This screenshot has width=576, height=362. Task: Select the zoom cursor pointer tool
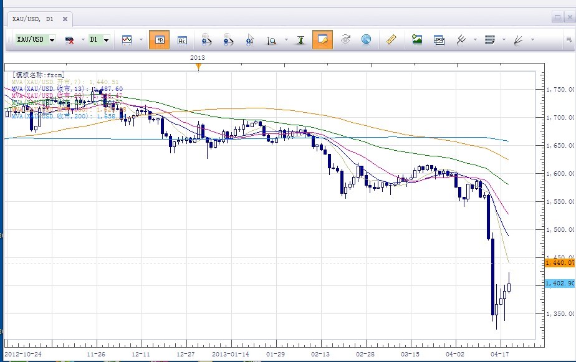(250, 40)
